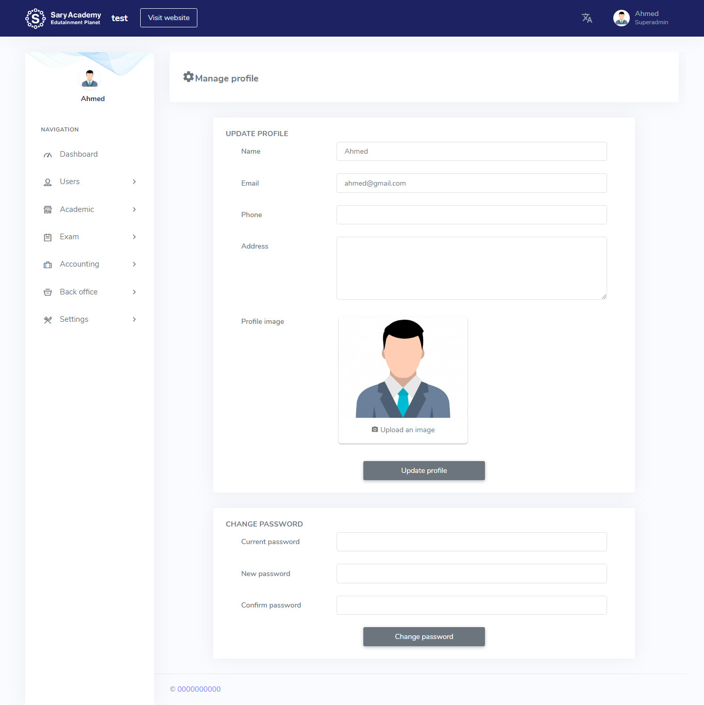The image size is (704, 705).
Task: Click the NAVIGATION sidebar heading
Action: 60,129
